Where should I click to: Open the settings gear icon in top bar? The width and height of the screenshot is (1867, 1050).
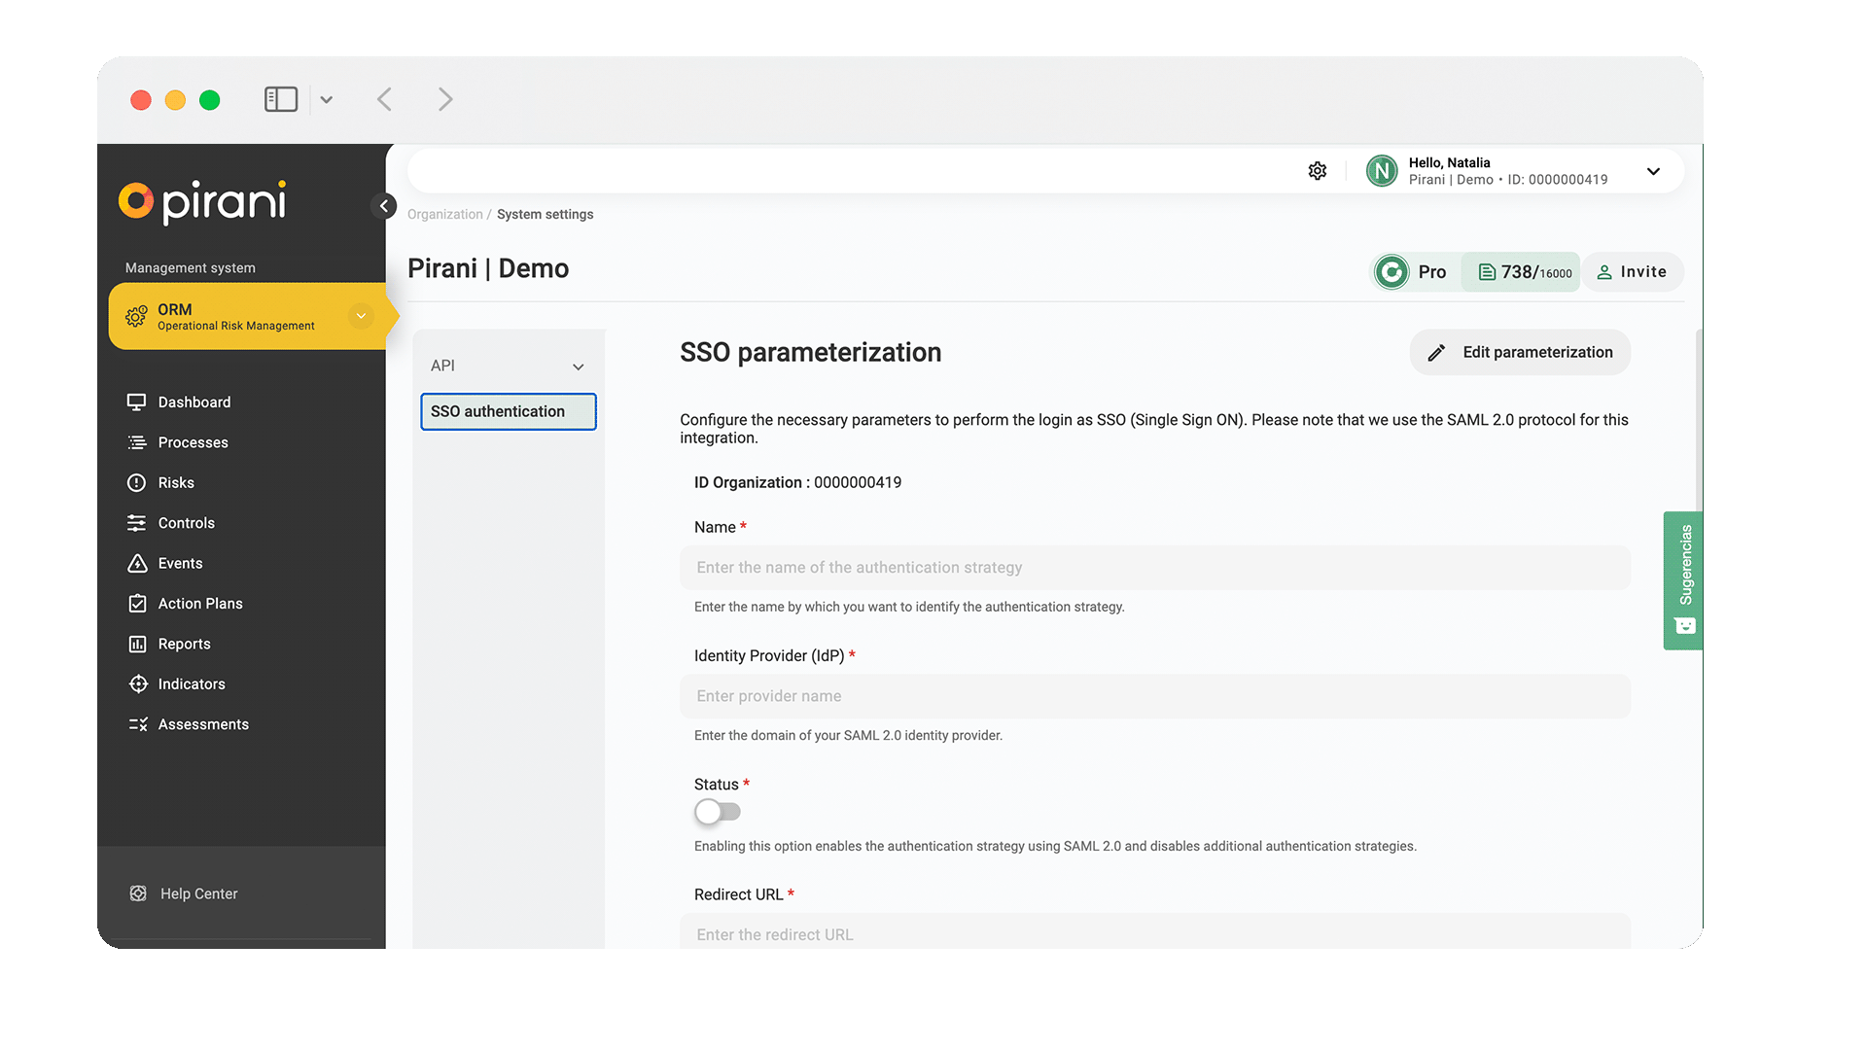(x=1317, y=171)
